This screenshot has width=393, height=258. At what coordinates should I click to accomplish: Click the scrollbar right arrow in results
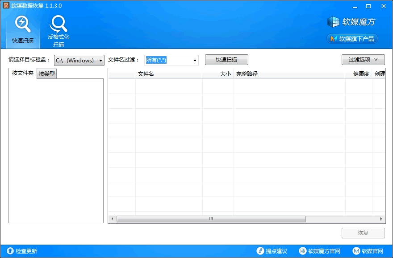[381, 219]
